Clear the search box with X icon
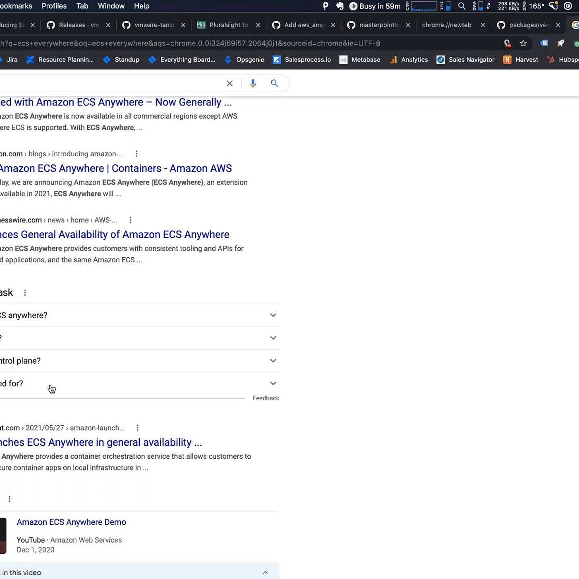 pyautogui.click(x=230, y=84)
